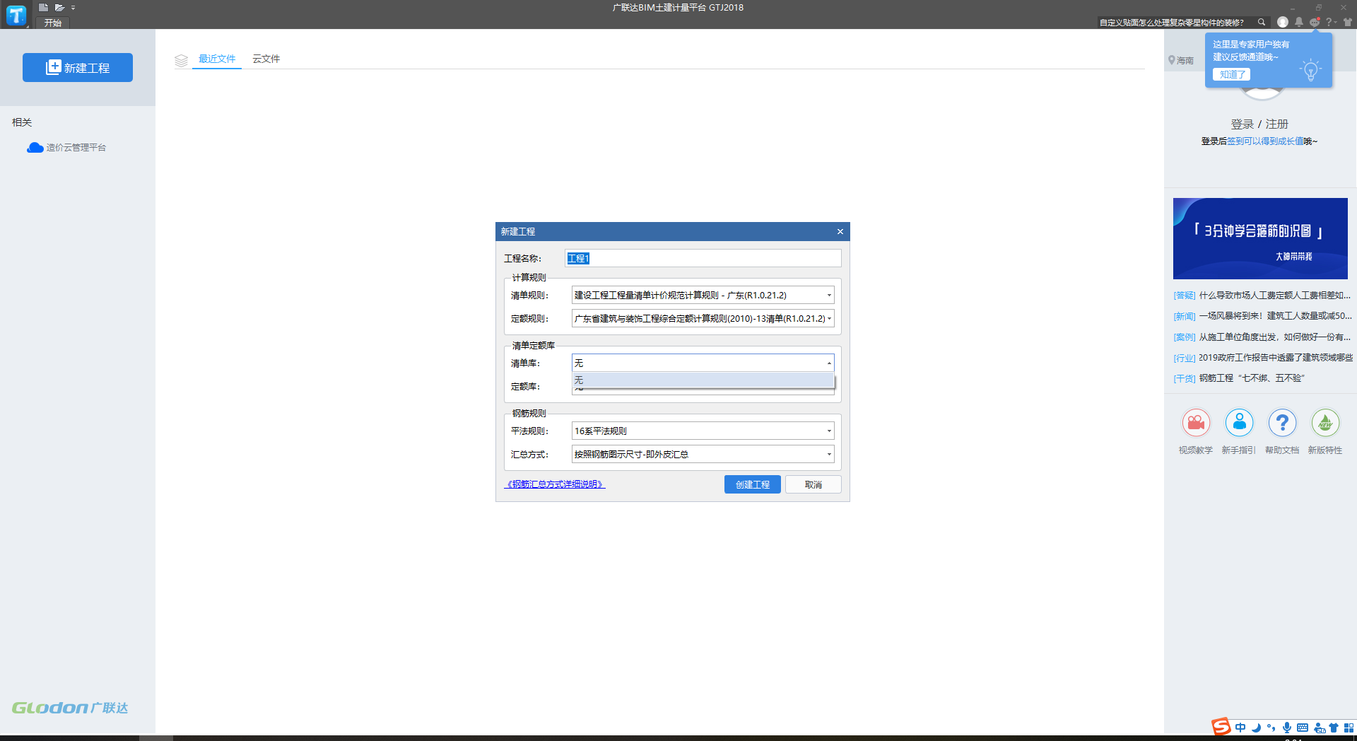1357x741 pixels.
Task: Toggle the 中 Chinese/English input mode
Action: tap(1240, 728)
